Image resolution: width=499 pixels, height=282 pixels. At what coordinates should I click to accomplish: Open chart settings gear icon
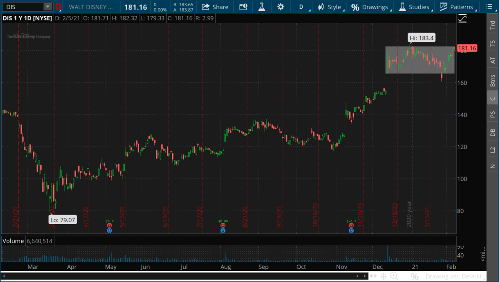pyautogui.click(x=281, y=7)
